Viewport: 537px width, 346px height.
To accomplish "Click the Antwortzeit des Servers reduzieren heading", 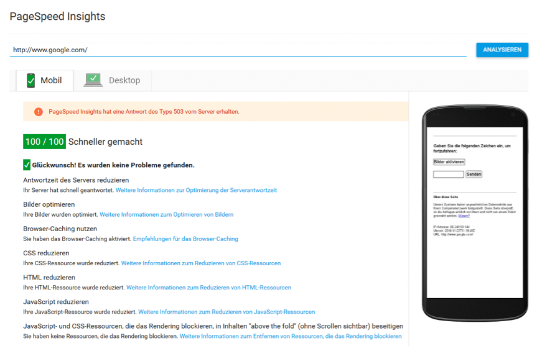I will pos(76,180).
